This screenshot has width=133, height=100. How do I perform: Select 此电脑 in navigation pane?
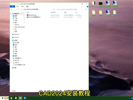pos(16,40)
